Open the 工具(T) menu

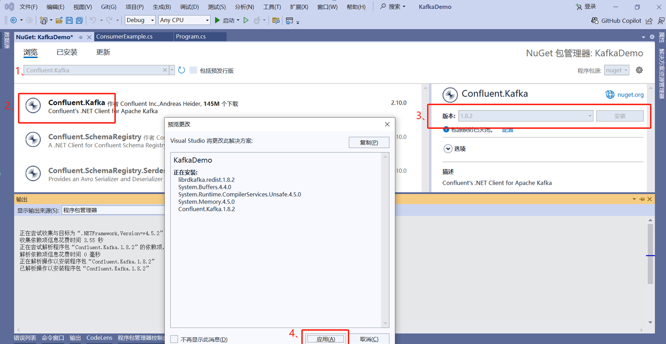[x=272, y=7]
